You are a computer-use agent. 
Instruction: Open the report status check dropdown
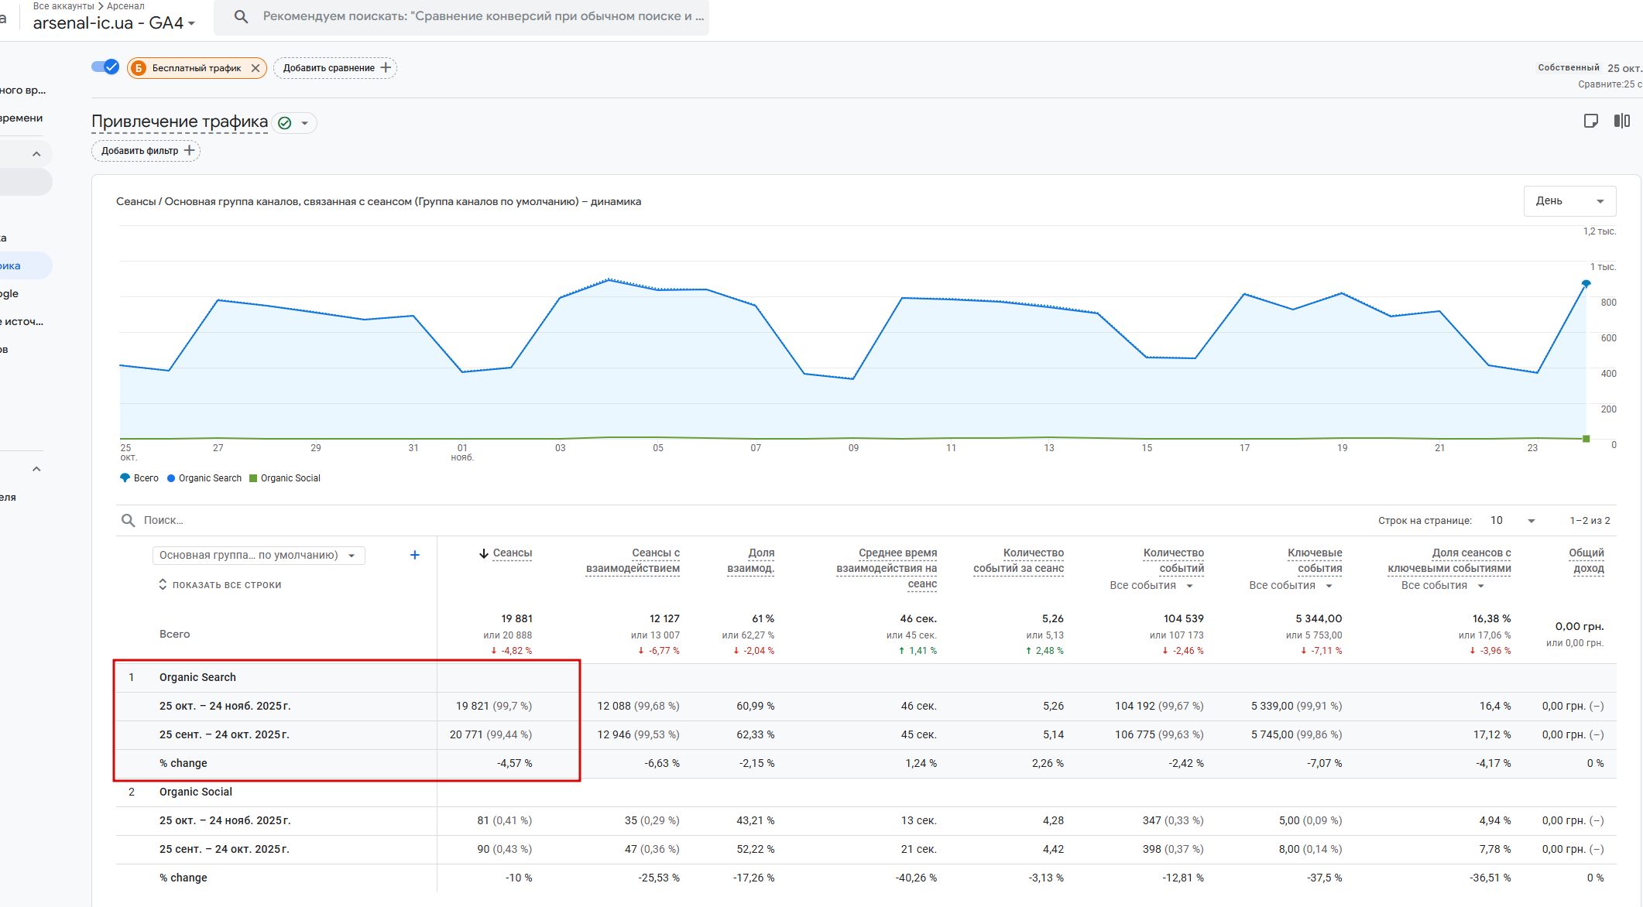295,123
